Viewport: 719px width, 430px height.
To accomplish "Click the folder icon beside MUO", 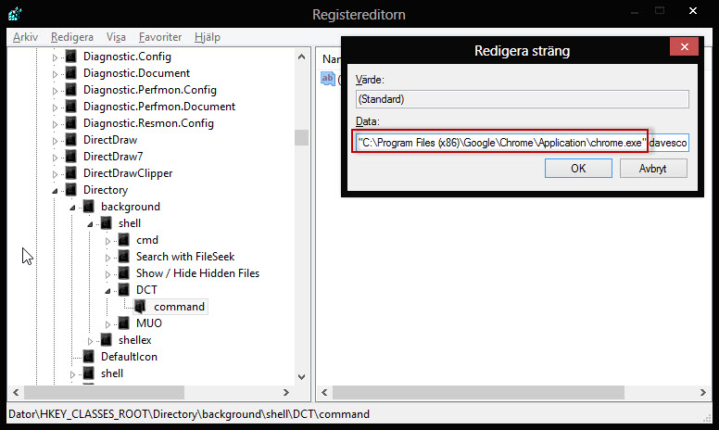I will tap(124, 323).
